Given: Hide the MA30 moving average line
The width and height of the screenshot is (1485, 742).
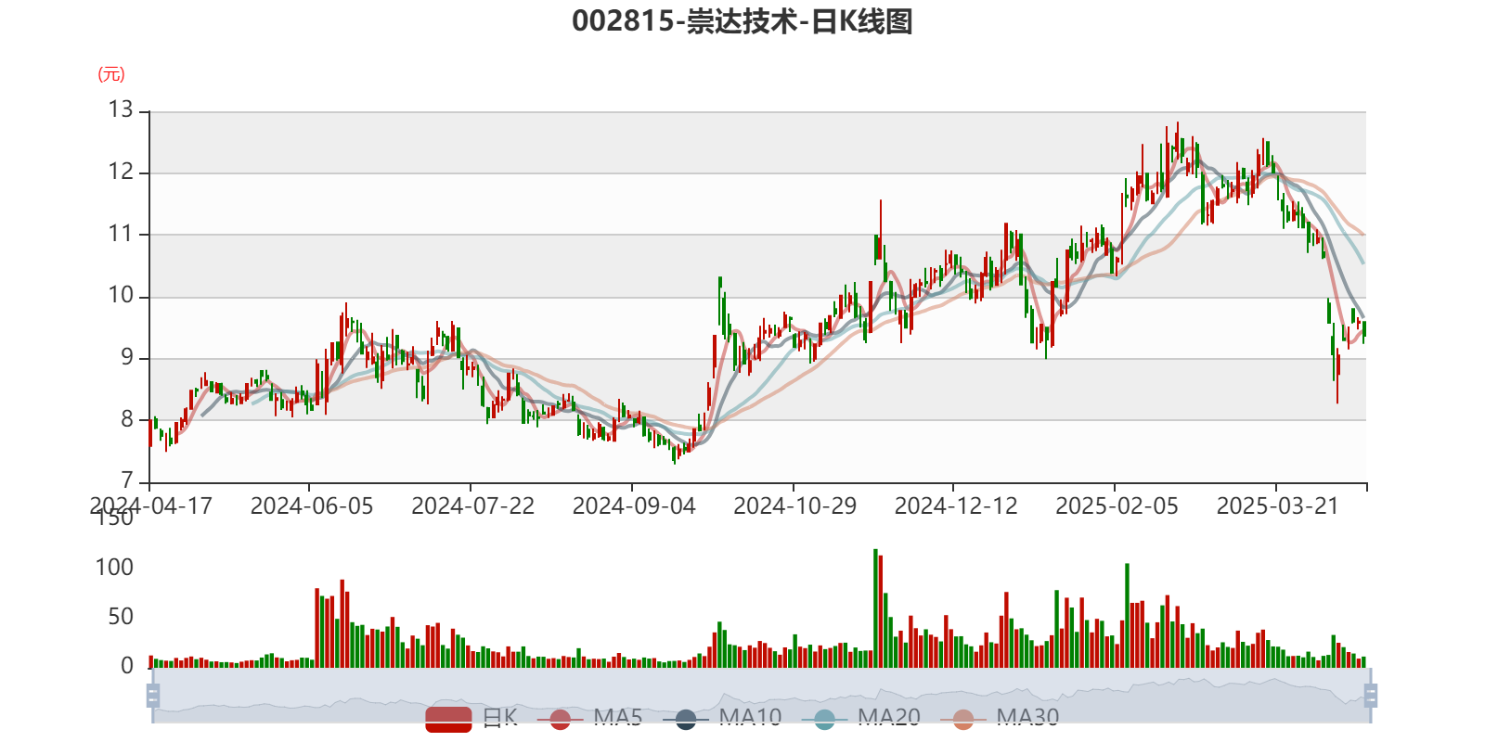Looking at the screenshot, I should (x=1000, y=718).
